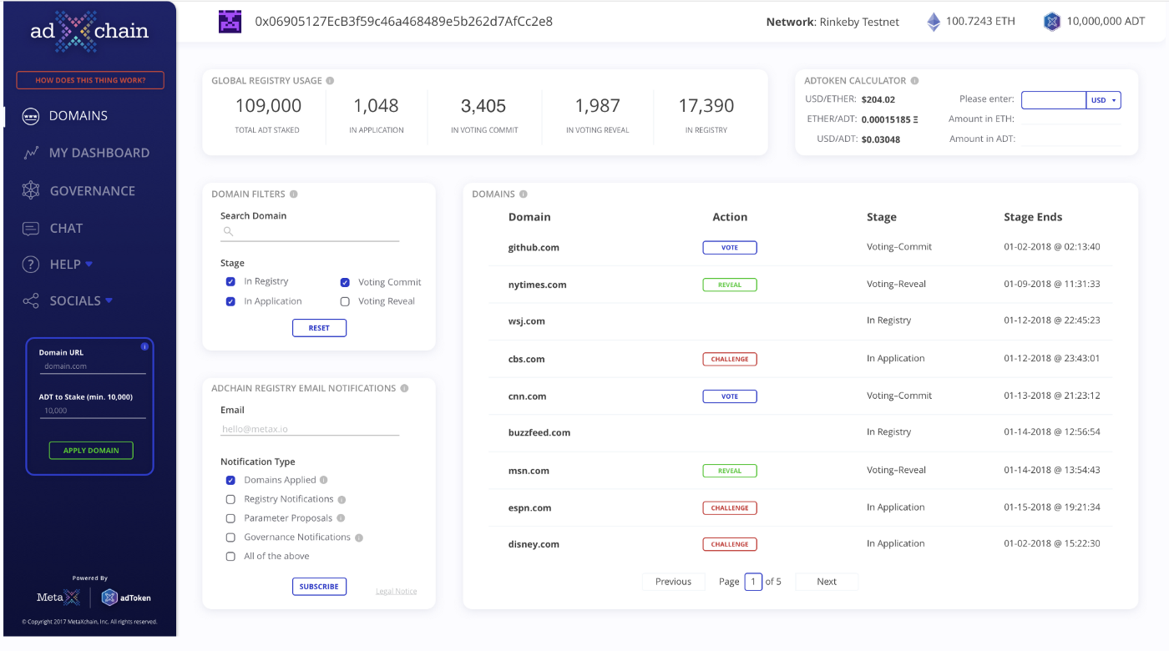This screenshot has height=651, width=1169.
Task: Click the adChain logo
Action: pyautogui.click(x=89, y=32)
